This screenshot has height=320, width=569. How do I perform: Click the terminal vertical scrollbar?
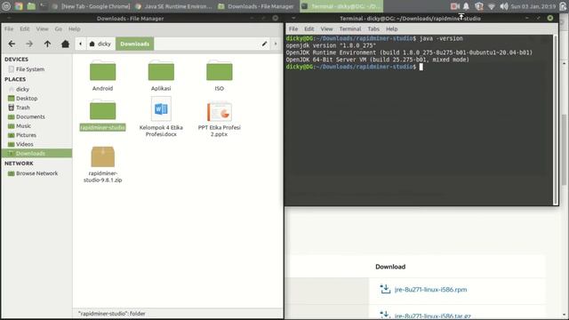point(556,120)
